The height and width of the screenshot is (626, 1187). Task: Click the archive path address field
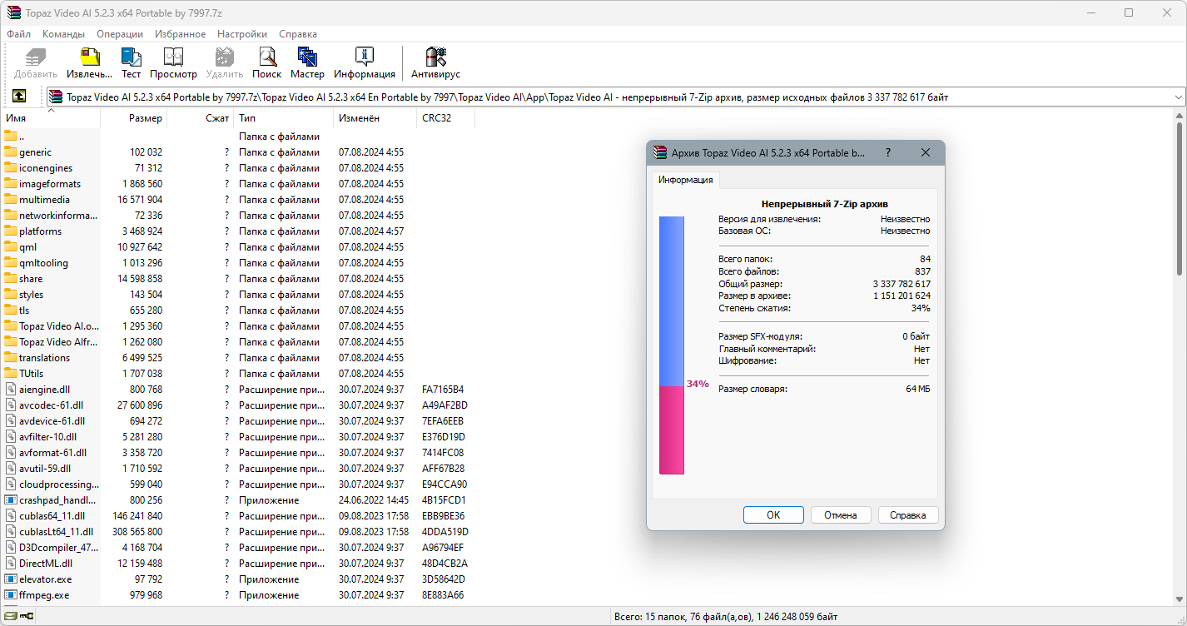[616, 97]
